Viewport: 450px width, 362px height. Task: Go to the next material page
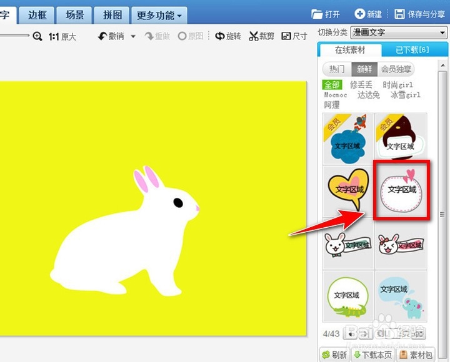point(365,334)
